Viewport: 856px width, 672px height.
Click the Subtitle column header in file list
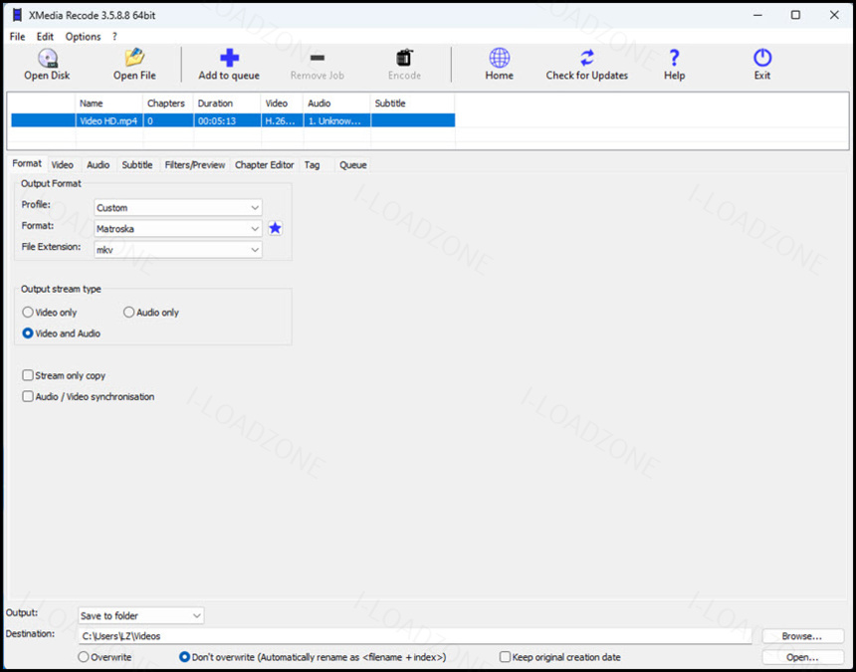tap(413, 104)
